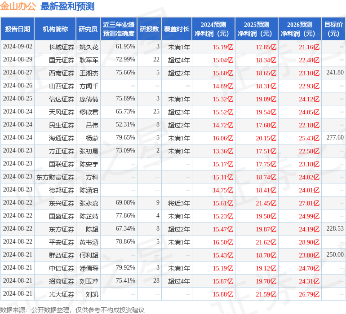Click the 东方财富证券 institution cell

click(55, 177)
